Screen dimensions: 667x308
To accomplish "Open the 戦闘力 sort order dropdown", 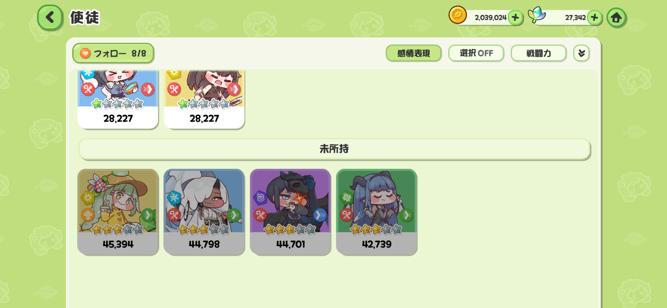I will point(538,53).
